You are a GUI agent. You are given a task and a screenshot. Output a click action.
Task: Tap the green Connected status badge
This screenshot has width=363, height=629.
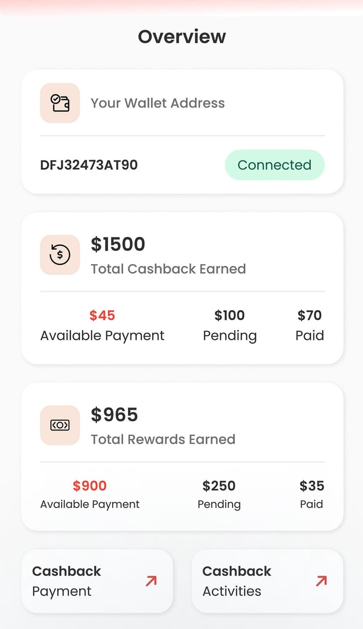[x=274, y=165]
